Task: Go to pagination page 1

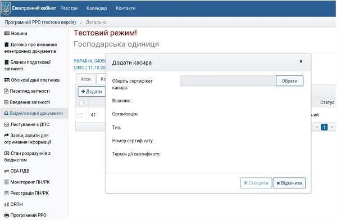Action: point(324,127)
